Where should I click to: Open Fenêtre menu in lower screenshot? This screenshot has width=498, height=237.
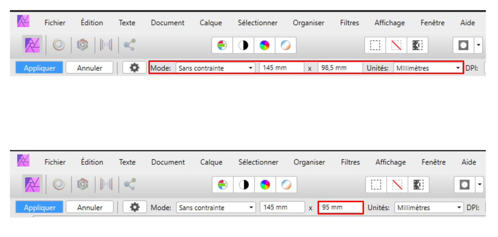click(x=433, y=162)
